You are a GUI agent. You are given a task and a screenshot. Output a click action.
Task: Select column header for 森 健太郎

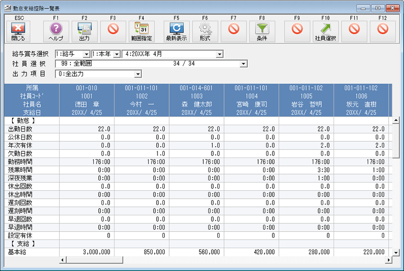point(197,100)
